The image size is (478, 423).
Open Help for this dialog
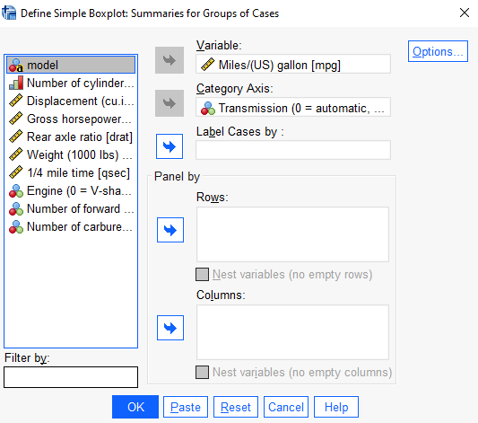click(x=336, y=407)
